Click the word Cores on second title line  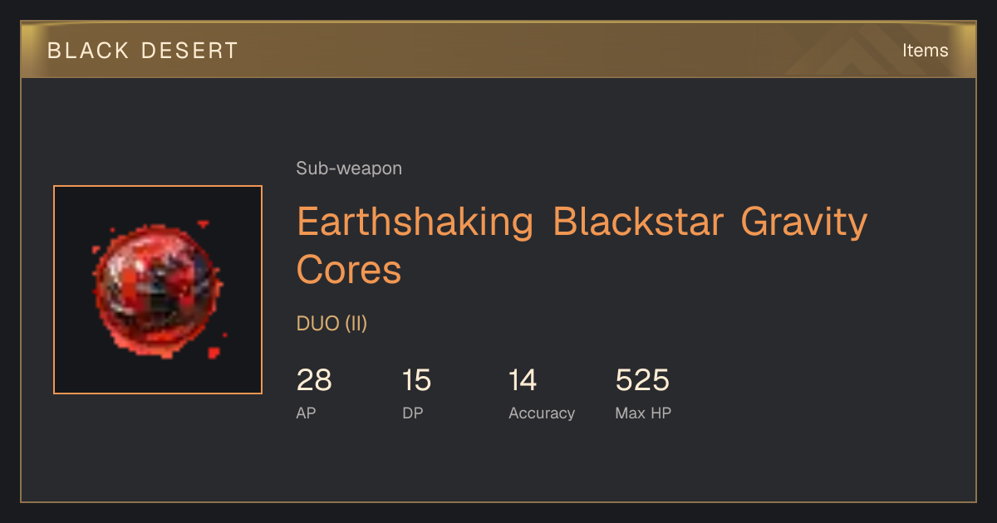pyautogui.click(x=349, y=270)
